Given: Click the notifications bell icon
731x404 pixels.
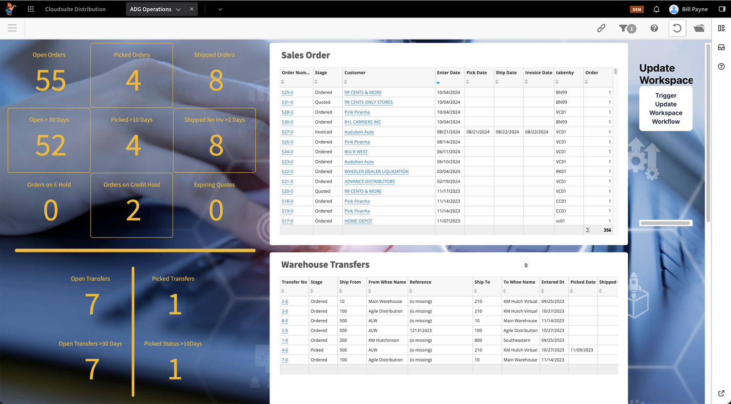Looking at the screenshot, I should click(x=656, y=9).
